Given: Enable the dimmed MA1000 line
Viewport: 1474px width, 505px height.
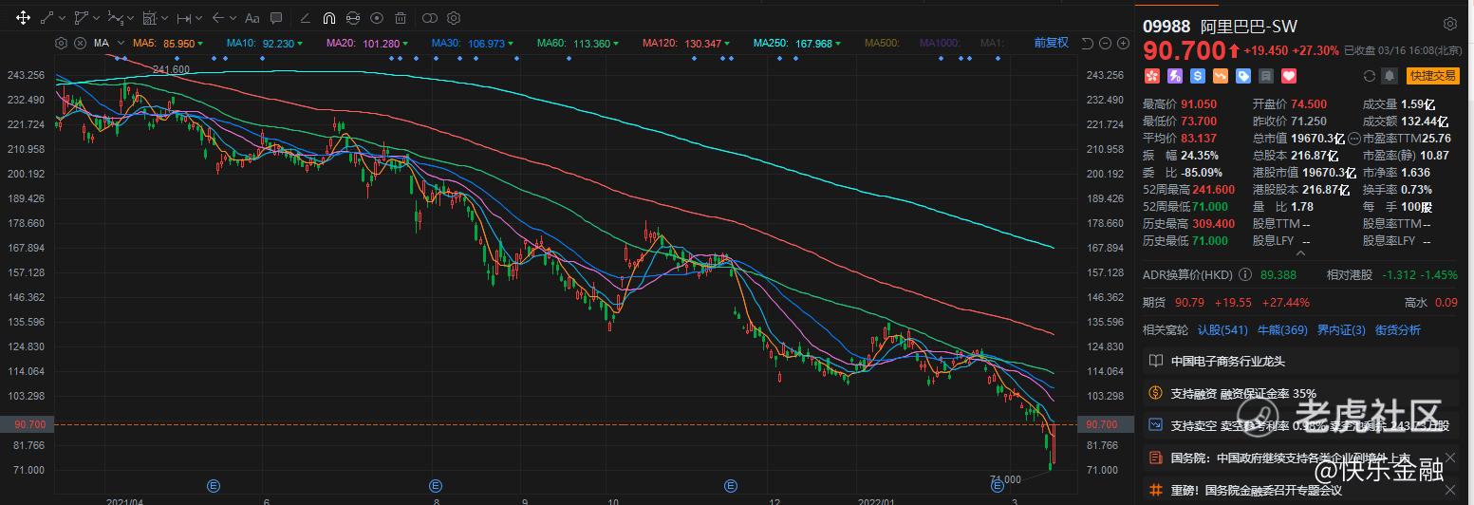Looking at the screenshot, I should pyautogui.click(x=941, y=44).
